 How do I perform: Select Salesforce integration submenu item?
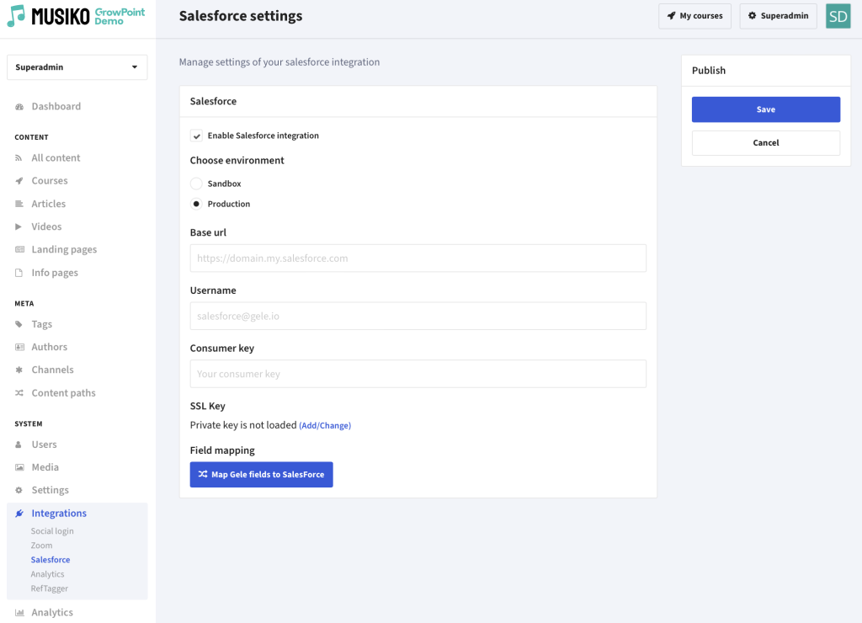point(51,560)
